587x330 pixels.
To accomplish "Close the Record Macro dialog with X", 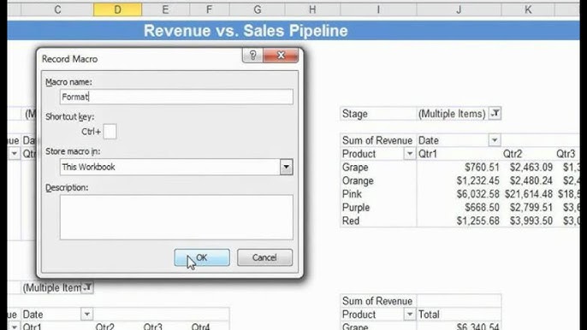I will (281, 56).
